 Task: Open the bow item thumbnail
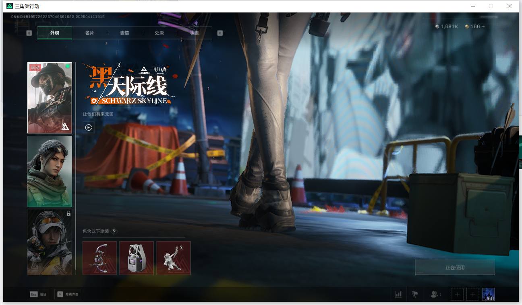(99, 258)
